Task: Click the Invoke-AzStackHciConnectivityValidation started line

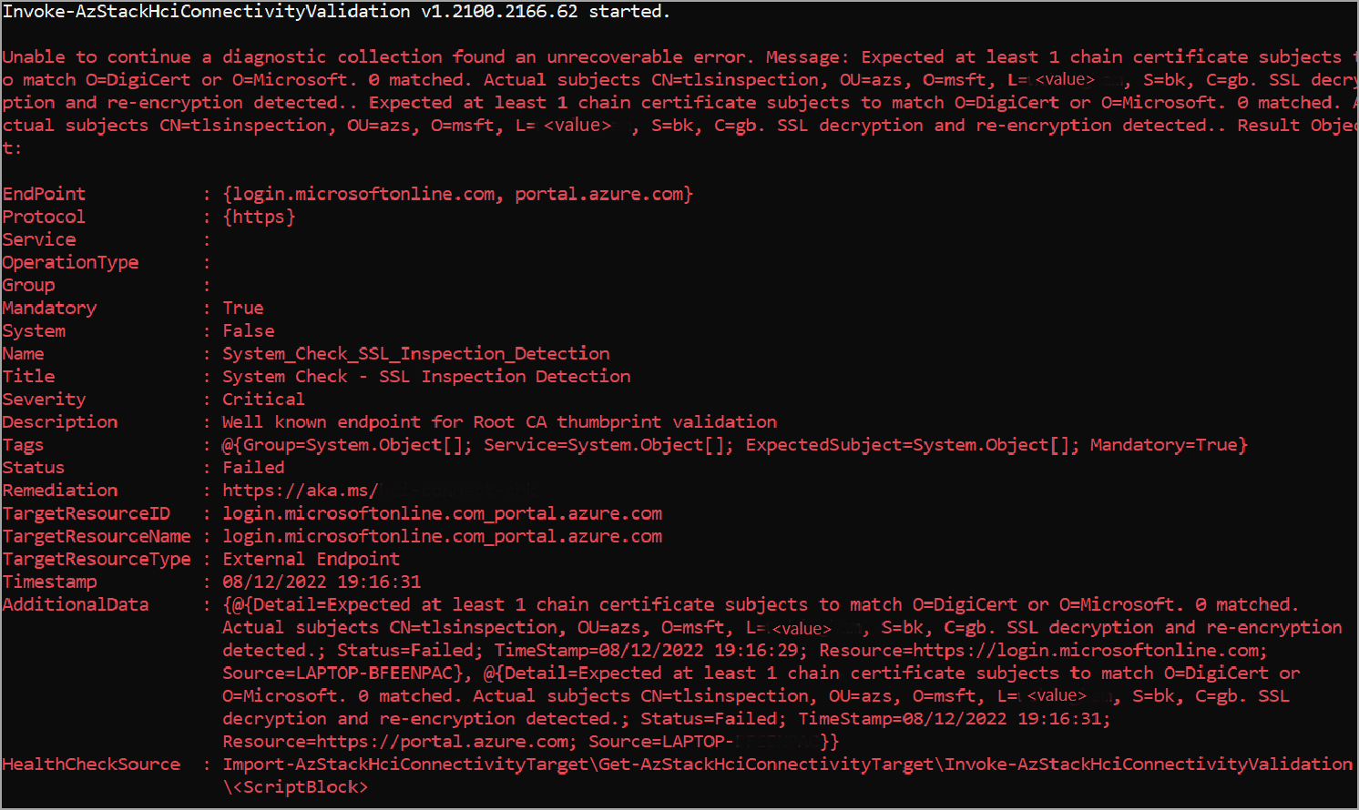Action: coord(336,12)
